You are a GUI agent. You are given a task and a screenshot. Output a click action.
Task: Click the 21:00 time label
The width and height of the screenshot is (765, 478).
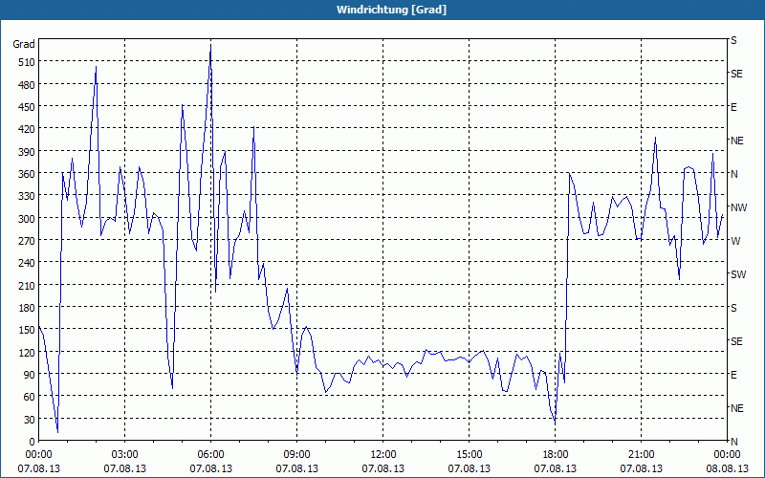pos(641,455)
